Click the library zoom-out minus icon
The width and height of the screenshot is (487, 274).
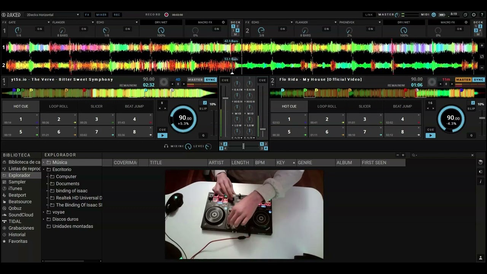pos(398,155)
